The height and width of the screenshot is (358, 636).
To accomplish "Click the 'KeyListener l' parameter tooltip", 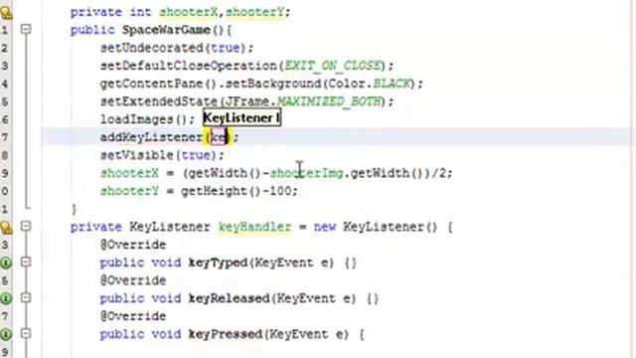I will (x=241, y=118).
